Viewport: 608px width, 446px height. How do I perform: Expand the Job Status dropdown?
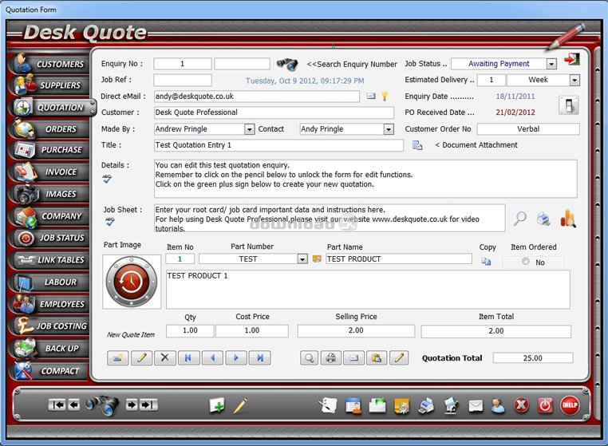coord(551,64)
